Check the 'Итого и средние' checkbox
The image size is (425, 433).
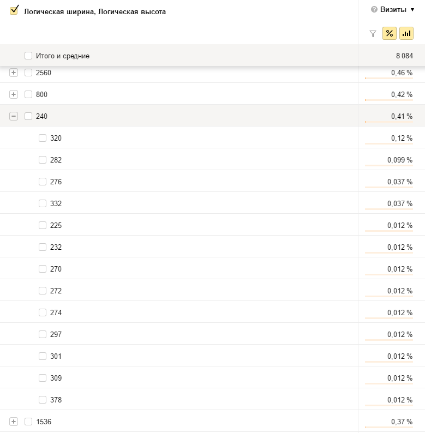coord(28,56)
